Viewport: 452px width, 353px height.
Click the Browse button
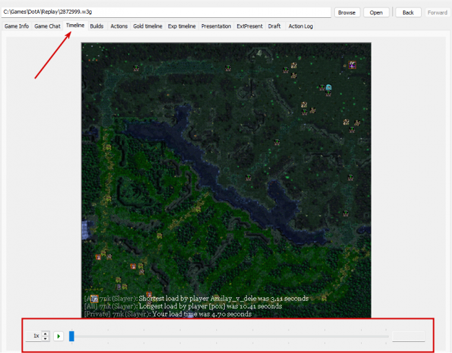(x=347, y=12)
